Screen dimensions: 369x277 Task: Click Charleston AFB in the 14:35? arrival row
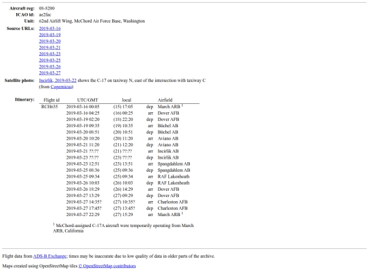click(x=172, y=202)
